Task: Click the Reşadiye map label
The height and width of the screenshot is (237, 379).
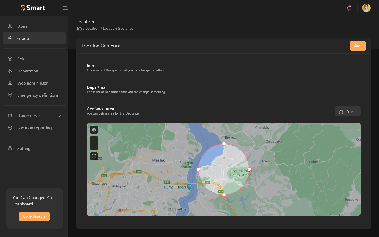Action: click(352, 200)
